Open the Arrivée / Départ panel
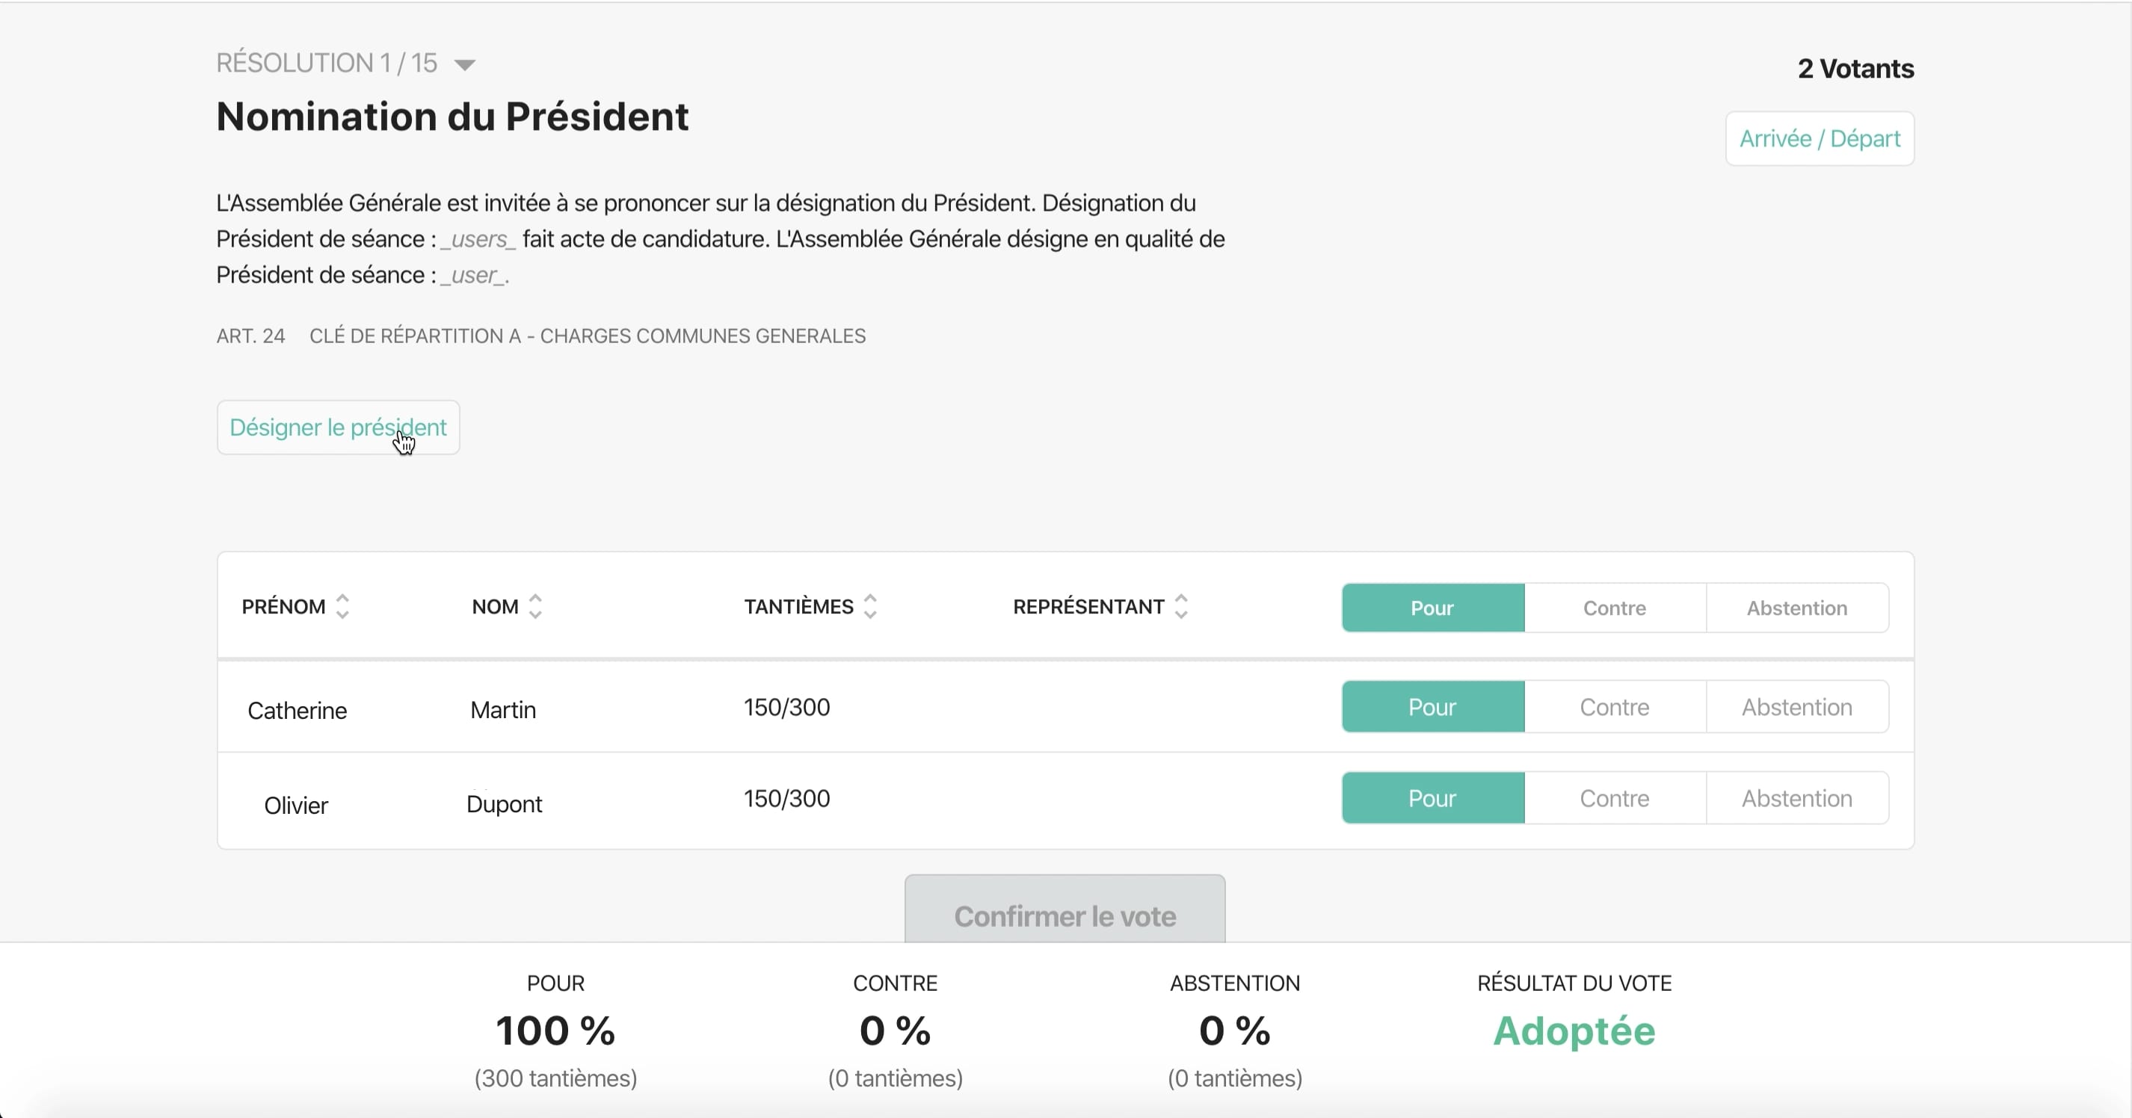This screenshot has height=1118, width=2132. click(1820, 138)
